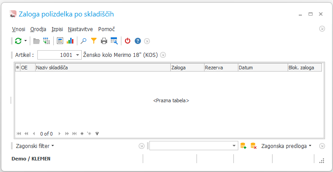Open the blue help question-mark icon
This screenshot has width=333, height=172.
tap(138, 41)
